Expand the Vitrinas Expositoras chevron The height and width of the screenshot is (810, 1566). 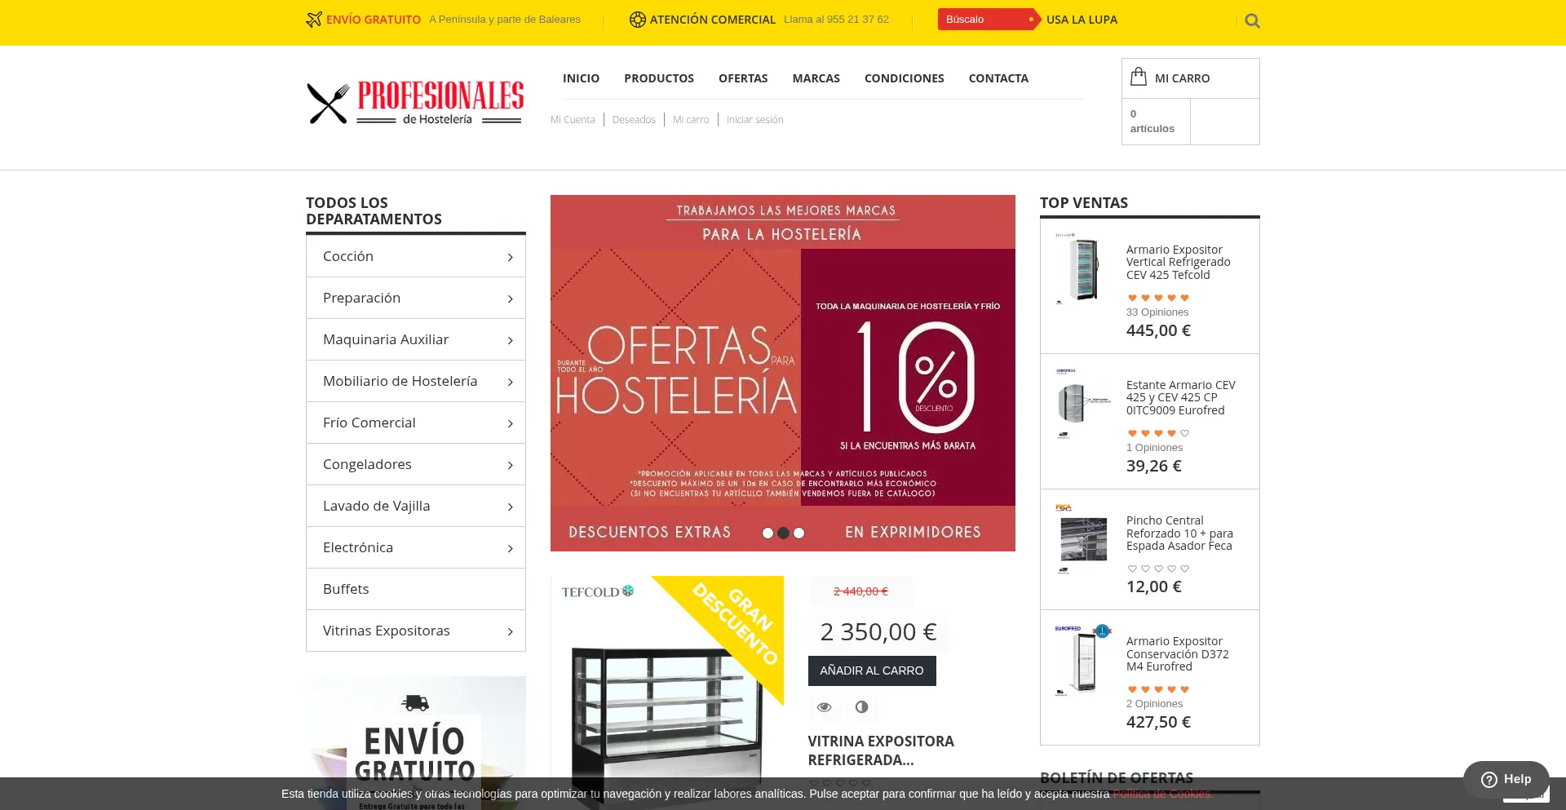pos(510,631)
